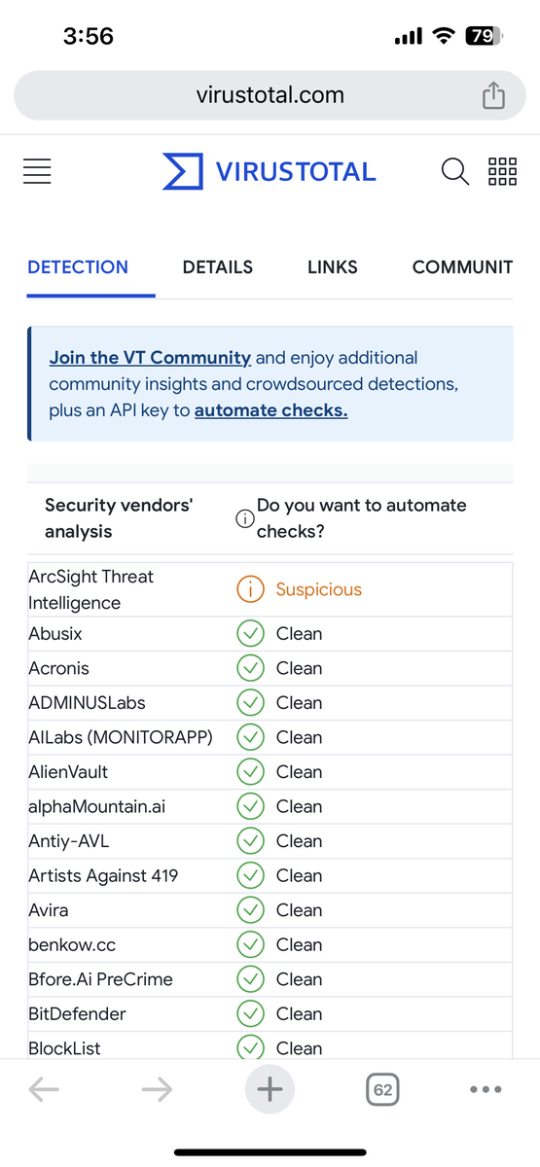Open the hamburger menu icon
This screenshot has height=1167, width=540.
pyautogui.click(x=37, y=172)
